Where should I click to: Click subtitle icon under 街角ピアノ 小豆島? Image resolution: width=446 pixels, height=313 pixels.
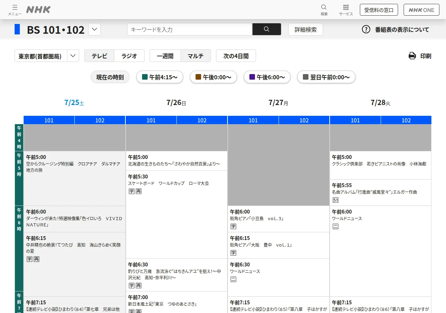click(x=233, y=226)
